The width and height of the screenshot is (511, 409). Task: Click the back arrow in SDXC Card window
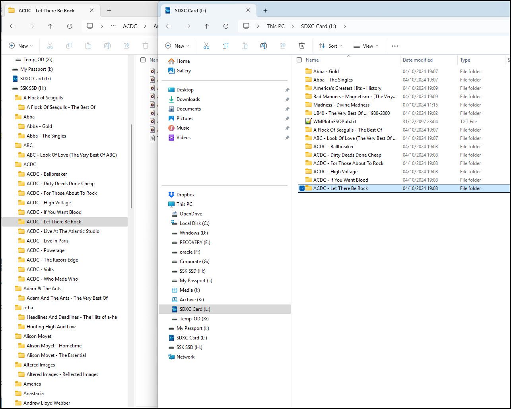169,26
